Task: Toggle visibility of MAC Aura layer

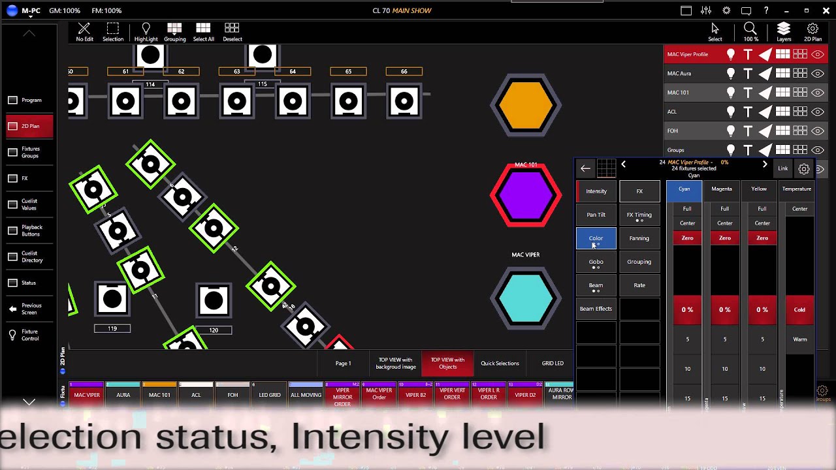Action: (x=818, y=74)
